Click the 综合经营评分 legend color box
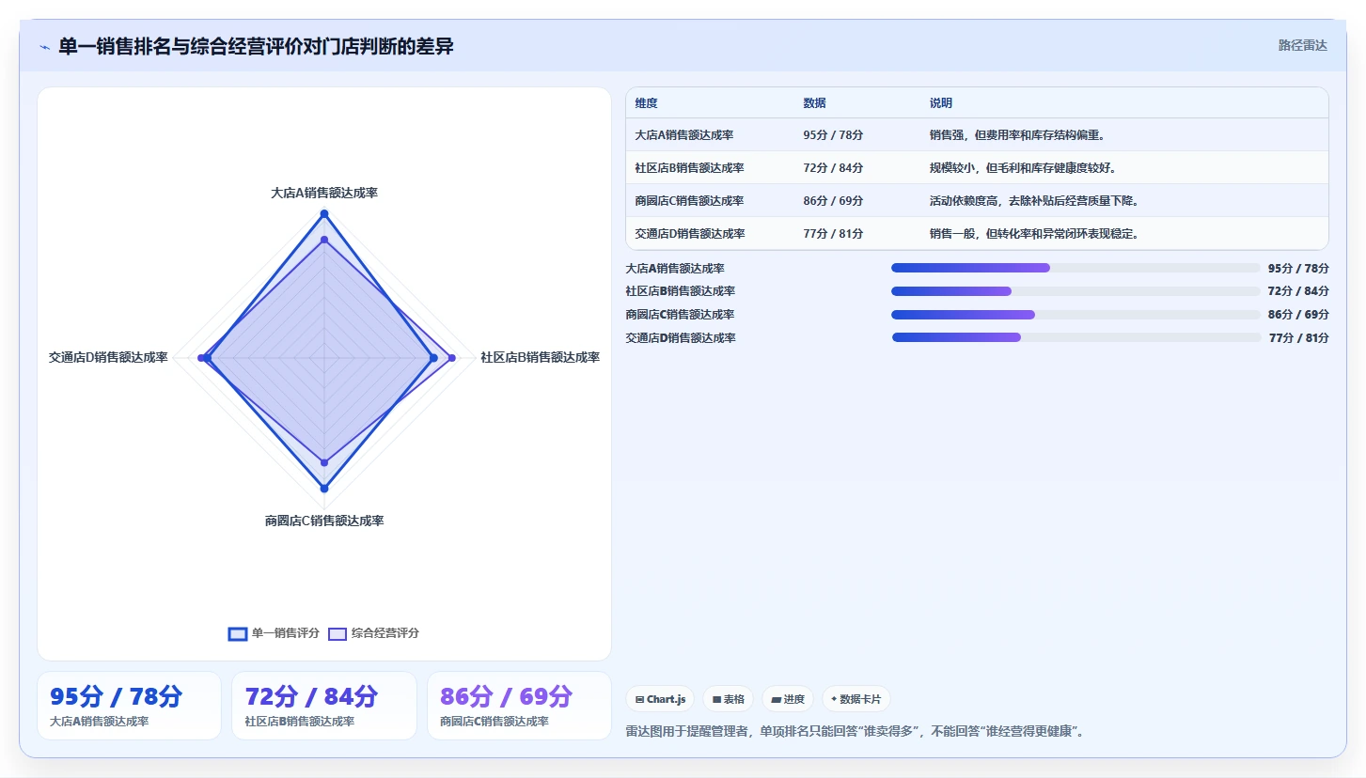Viewport: 1366px width, 778px height. pyautogui.click(x=338, y=633)
